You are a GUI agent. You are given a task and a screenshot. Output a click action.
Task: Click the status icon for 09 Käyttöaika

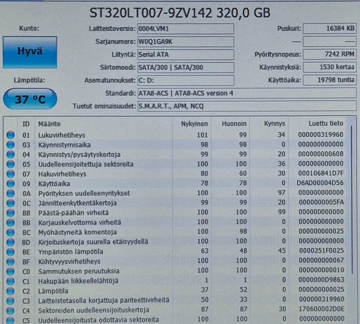[10, 183]
